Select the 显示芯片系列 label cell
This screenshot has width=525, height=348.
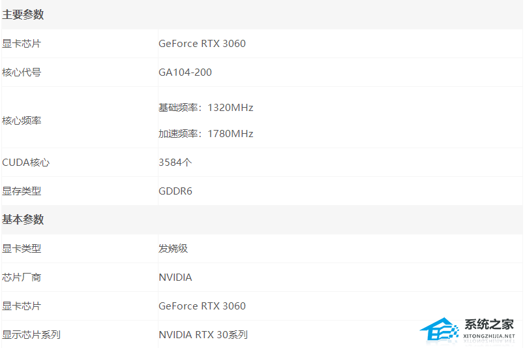pyautogui.click(x=31, y=335)
